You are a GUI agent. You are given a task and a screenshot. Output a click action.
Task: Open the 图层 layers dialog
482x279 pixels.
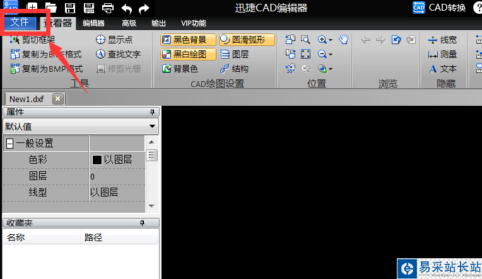[x=235, y=54]
